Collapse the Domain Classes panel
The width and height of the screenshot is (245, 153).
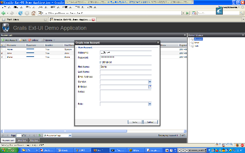[243, 35]
